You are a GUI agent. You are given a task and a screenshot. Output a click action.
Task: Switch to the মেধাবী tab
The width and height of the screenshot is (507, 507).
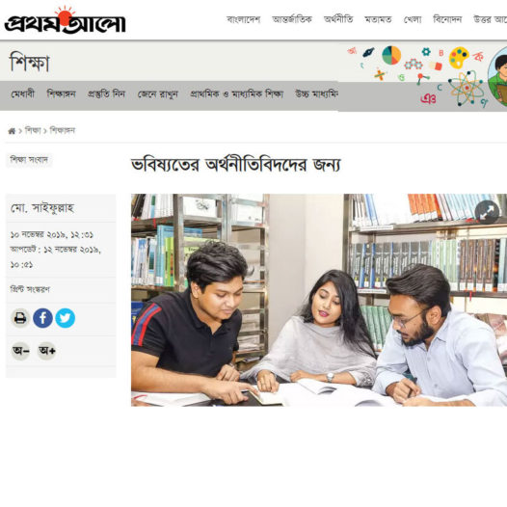tap(22, 94)
